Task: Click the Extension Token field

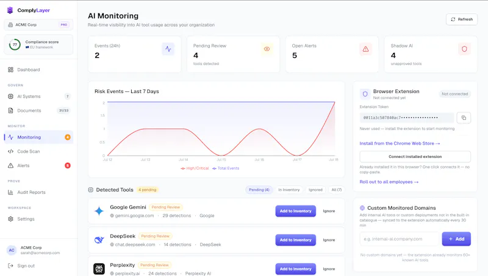Action: 407,118
